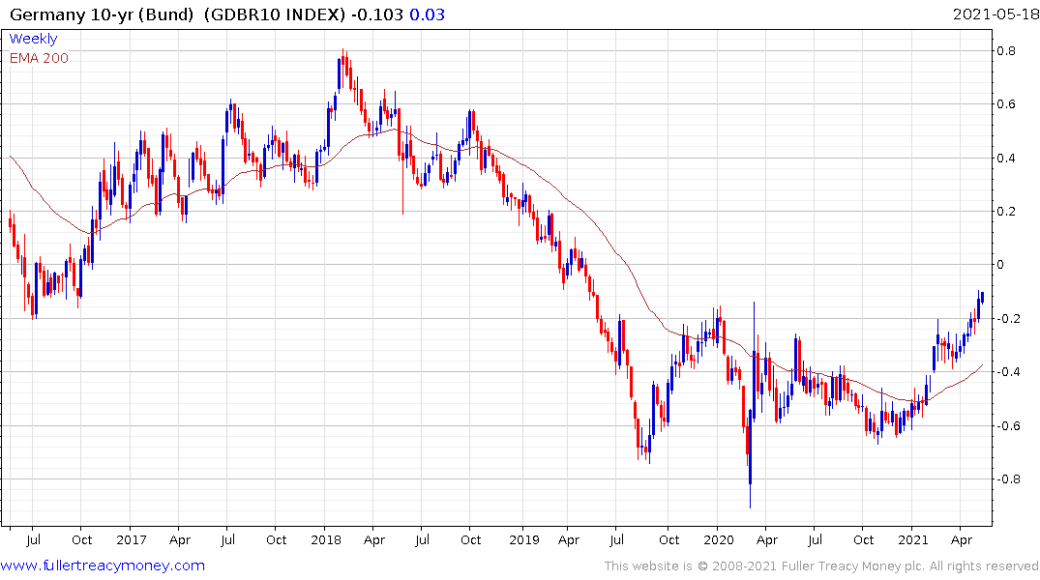Click the -0.4 y-axis label
The height and width of the screenshot is (580, 1040).
pos(1008,372)
